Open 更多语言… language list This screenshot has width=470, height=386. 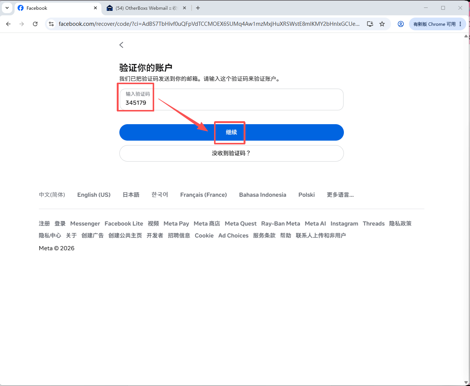point(340,195)
